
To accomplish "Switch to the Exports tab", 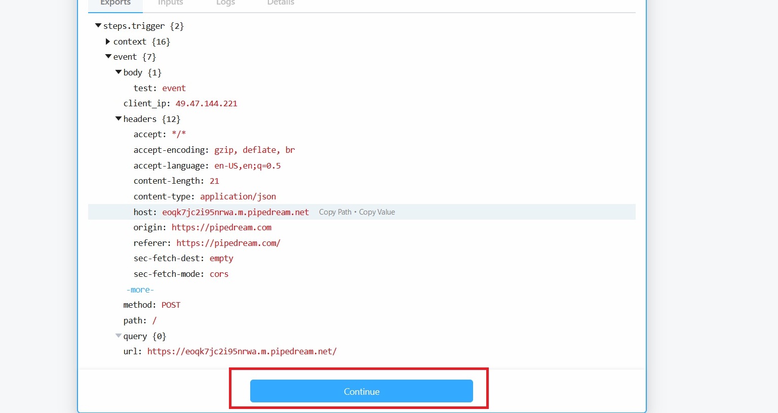I will [x=115, y=3].
